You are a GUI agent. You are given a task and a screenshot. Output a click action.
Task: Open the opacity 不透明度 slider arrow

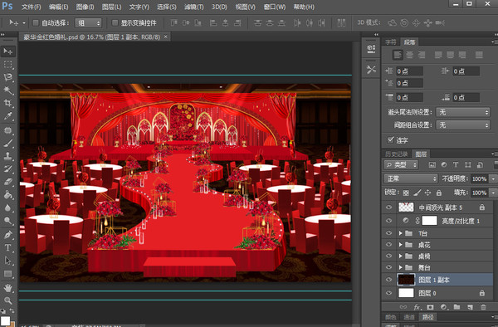[493, 178]
